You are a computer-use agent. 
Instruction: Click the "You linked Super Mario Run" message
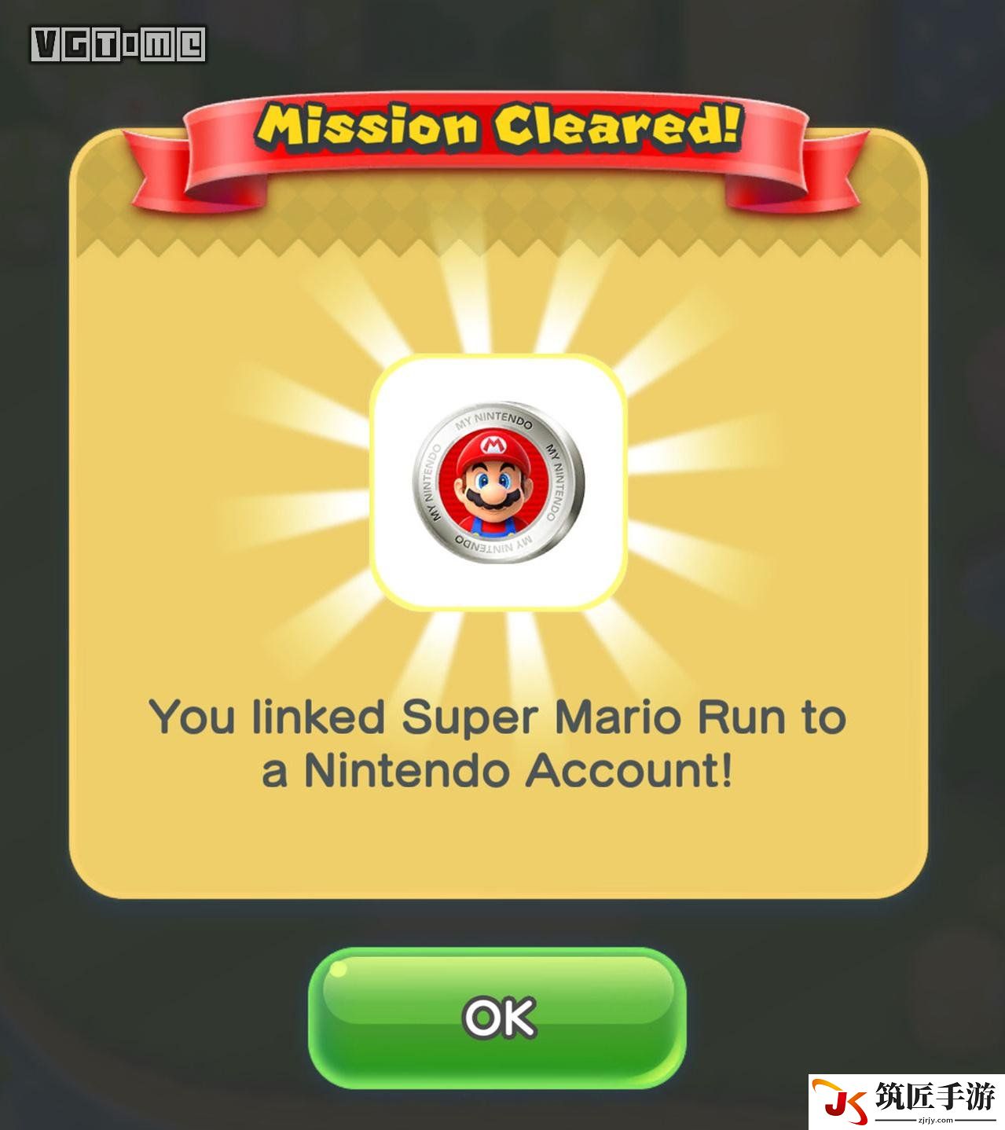tap(466, 717)
